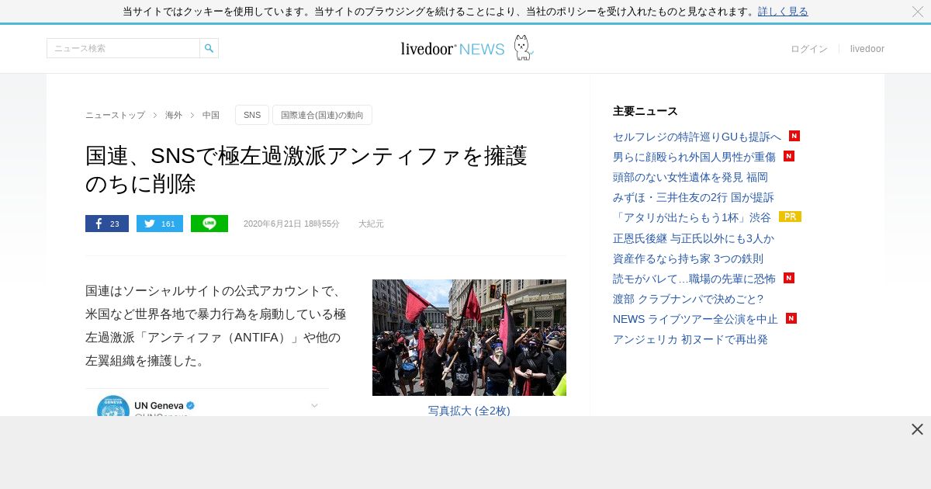Screen dimensions: 931x489
Task: Enlarge the Antifa protest photo
Action: pos(469,338)
